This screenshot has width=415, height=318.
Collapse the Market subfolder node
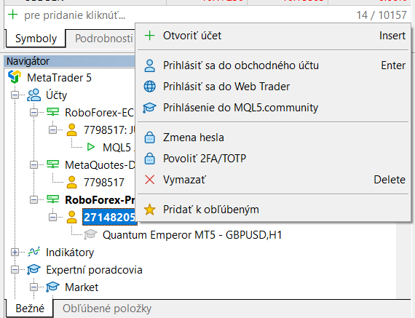tap(33, 287)
